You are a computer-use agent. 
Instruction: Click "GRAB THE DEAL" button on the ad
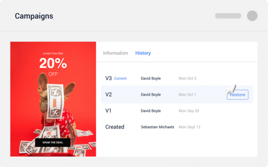click(53, 142)
